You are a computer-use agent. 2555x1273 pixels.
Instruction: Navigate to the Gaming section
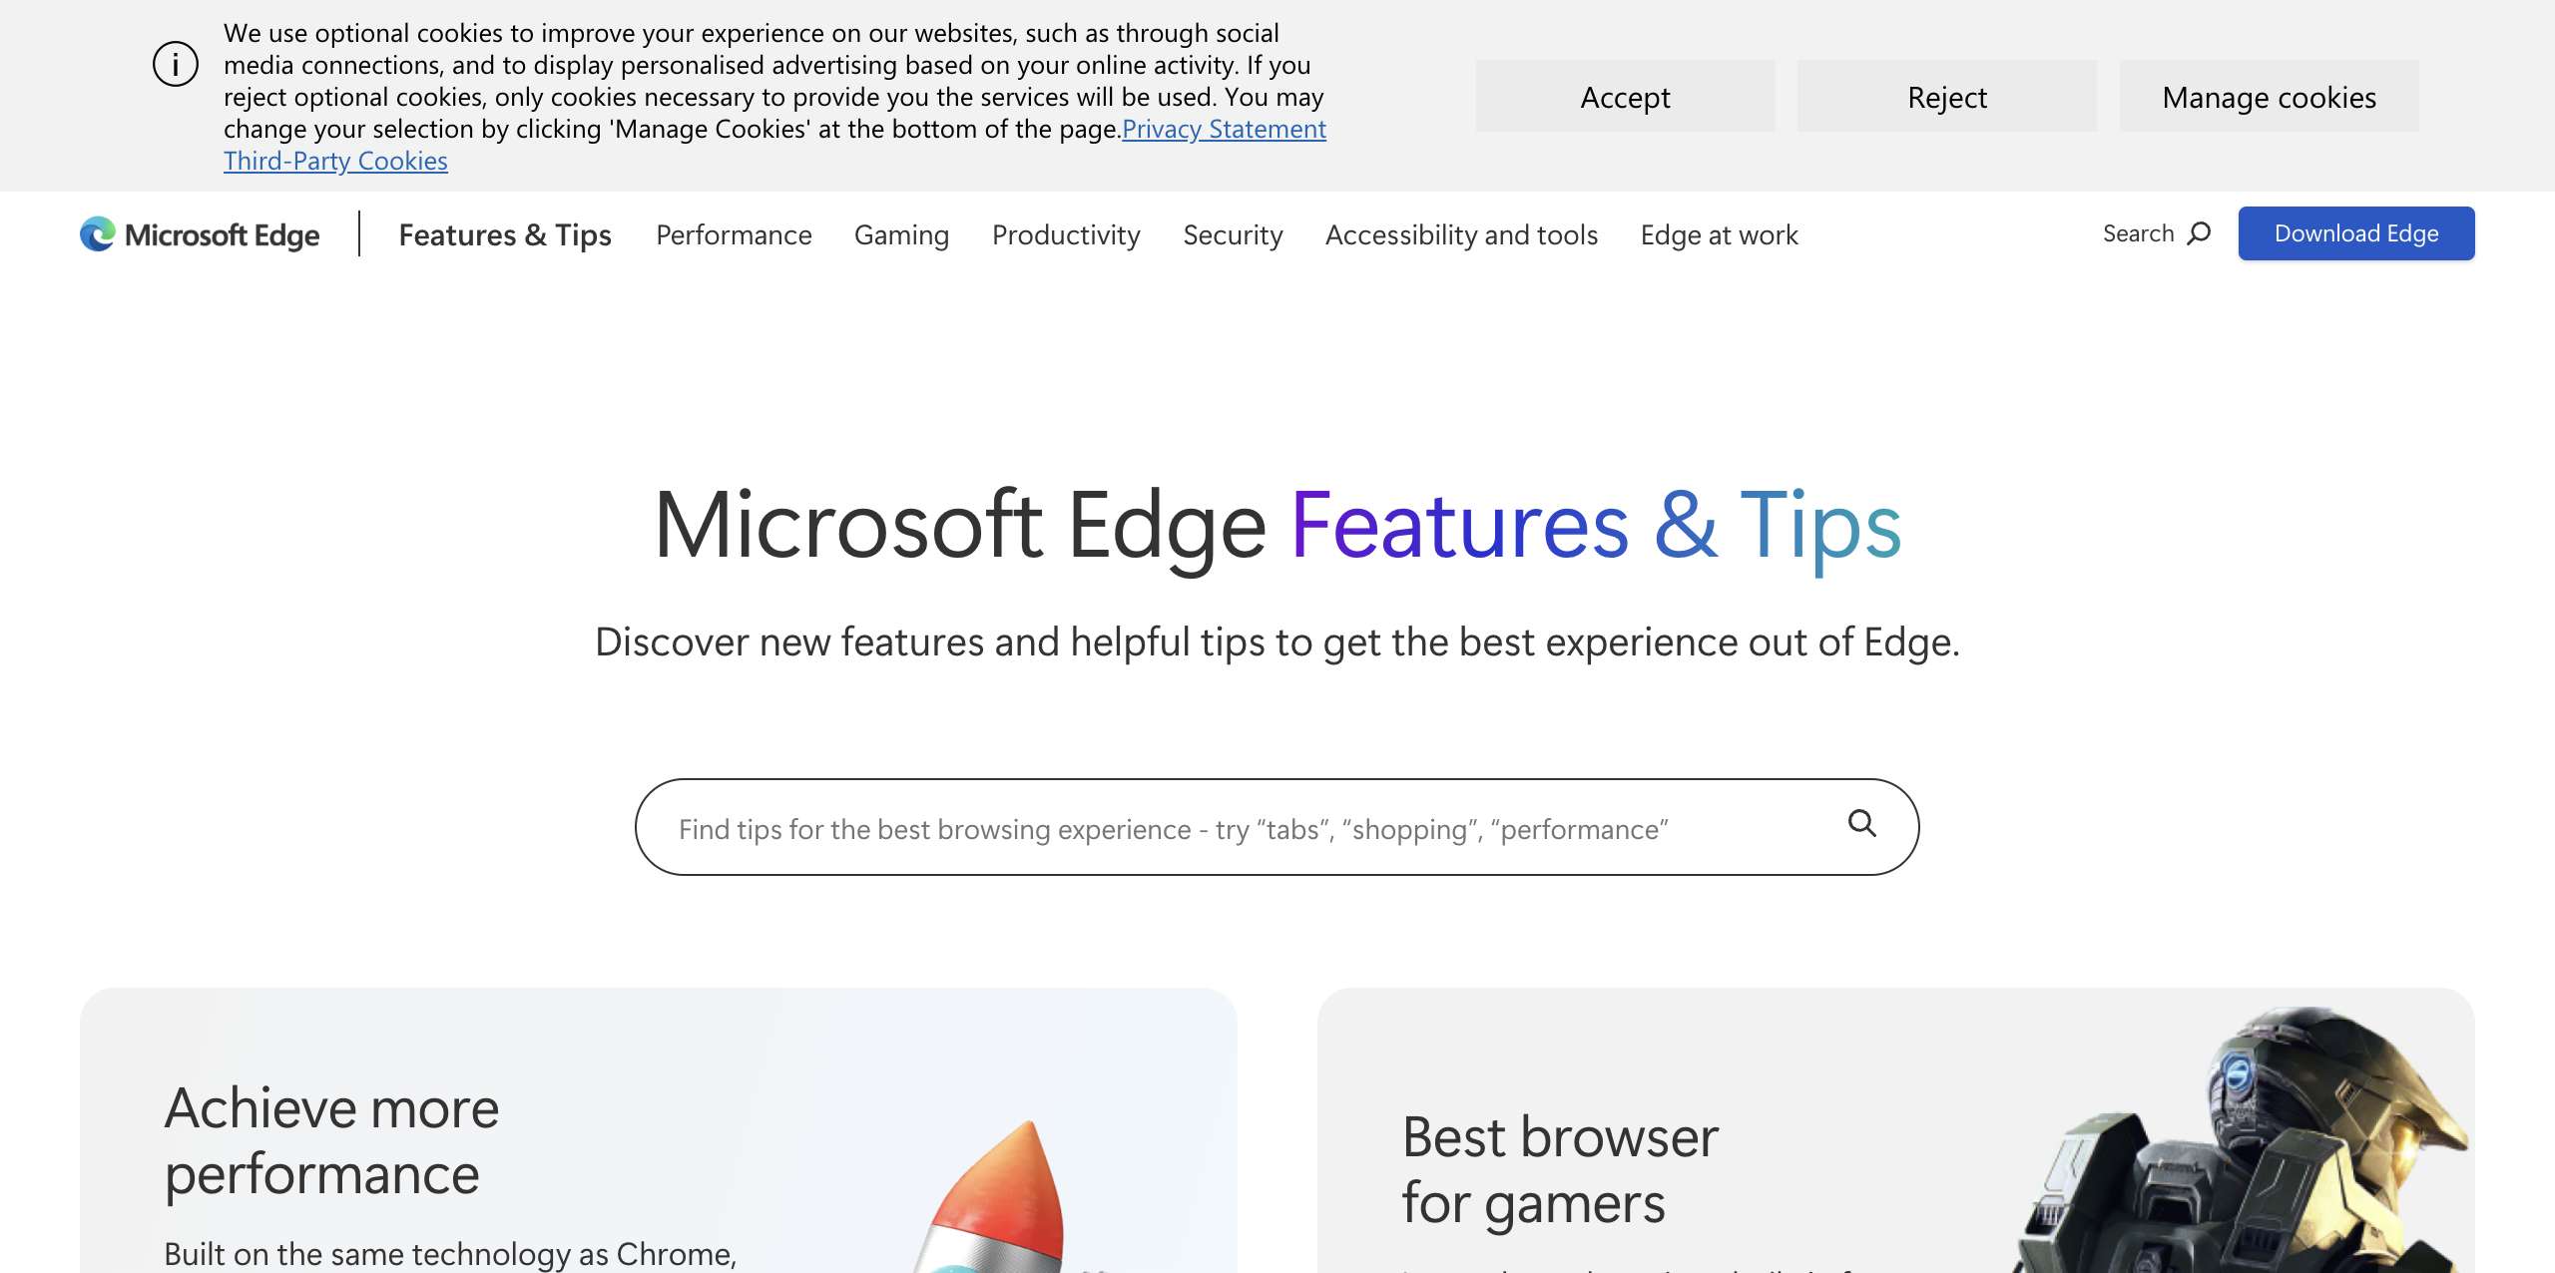pos(901,234)
